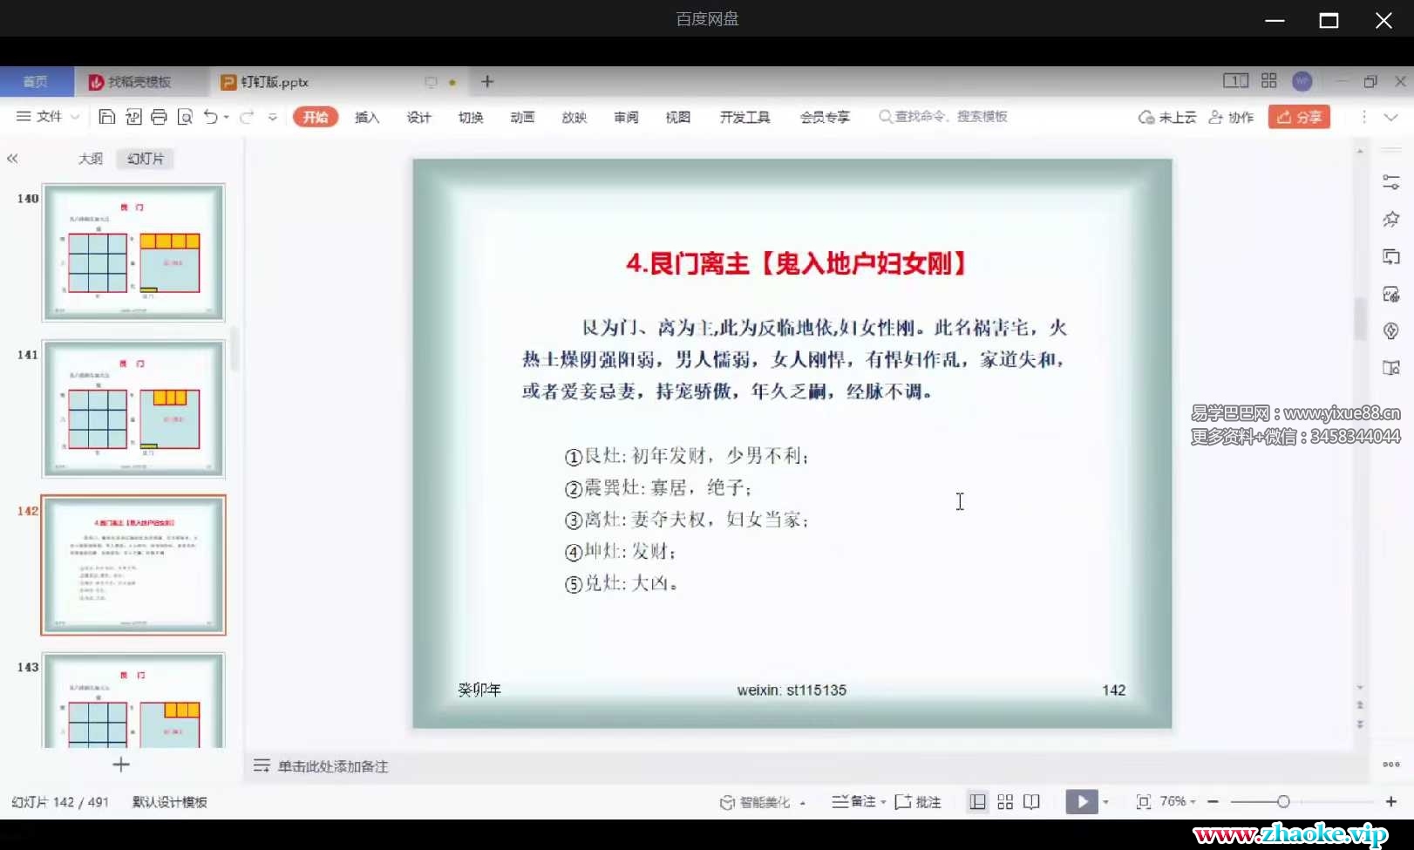The image size is (1414, 850).
Task: Collapse the slide panel with double-chevron icon
Action: click(12, 159)
